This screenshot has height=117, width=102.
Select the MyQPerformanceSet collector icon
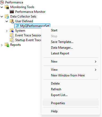click(17, 26)
